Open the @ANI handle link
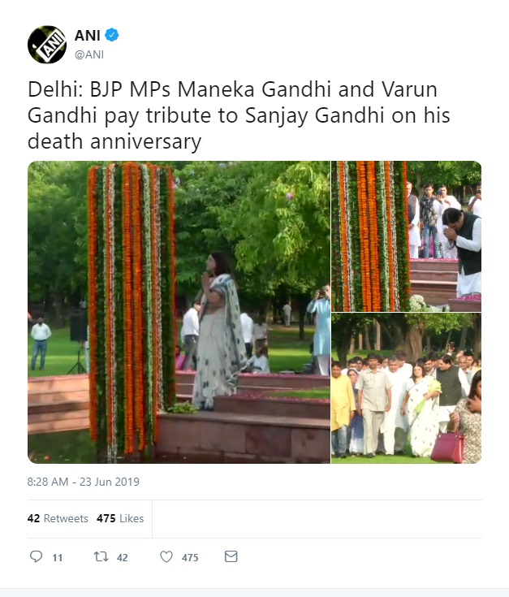The width and height of the screenshot is (509, 597). point(89,54)
